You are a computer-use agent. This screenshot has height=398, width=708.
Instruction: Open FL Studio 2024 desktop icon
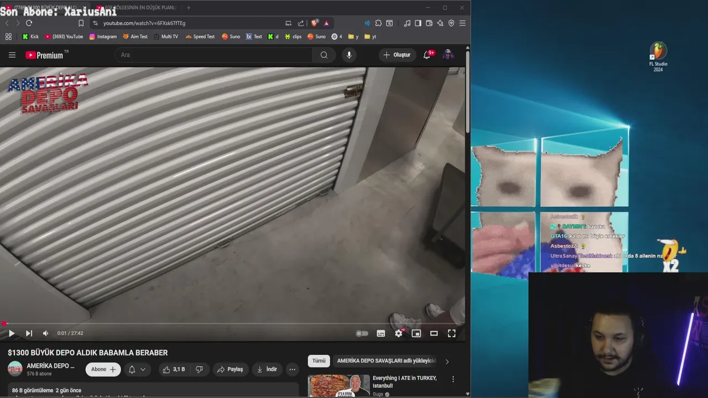coord(658,57)
